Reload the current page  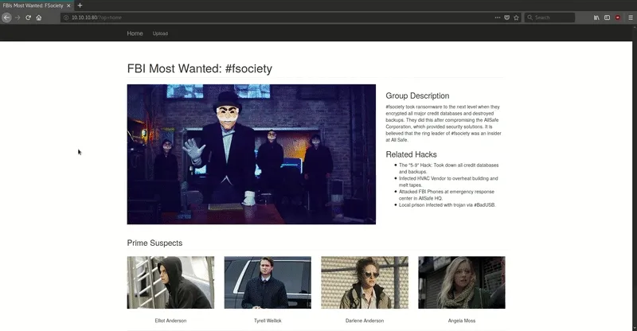pos(29,17)
